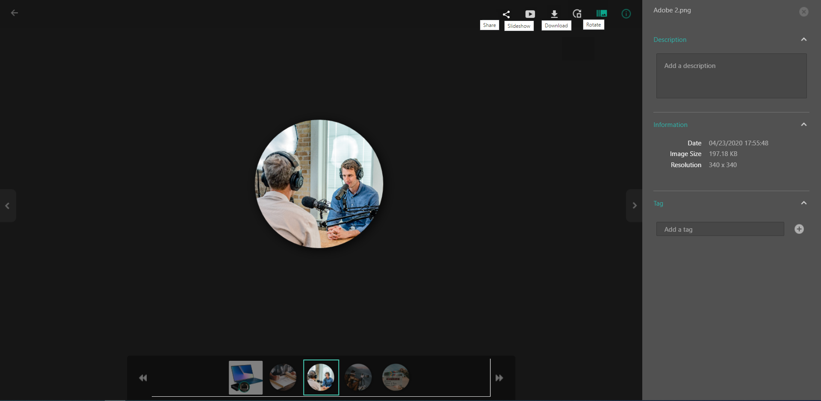Click the Description section heading
Image resolution: width=821 pixels, height=401 pixels.
(670, 40)
